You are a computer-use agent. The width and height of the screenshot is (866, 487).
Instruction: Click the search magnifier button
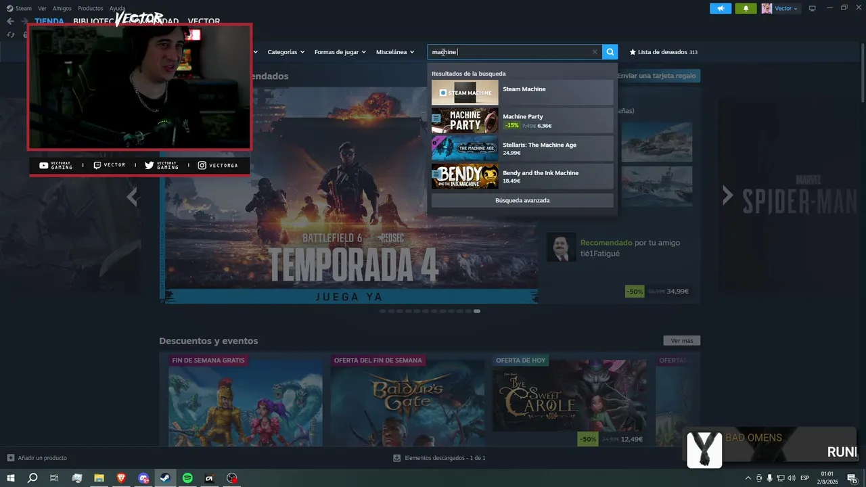[x=610, y=52]
